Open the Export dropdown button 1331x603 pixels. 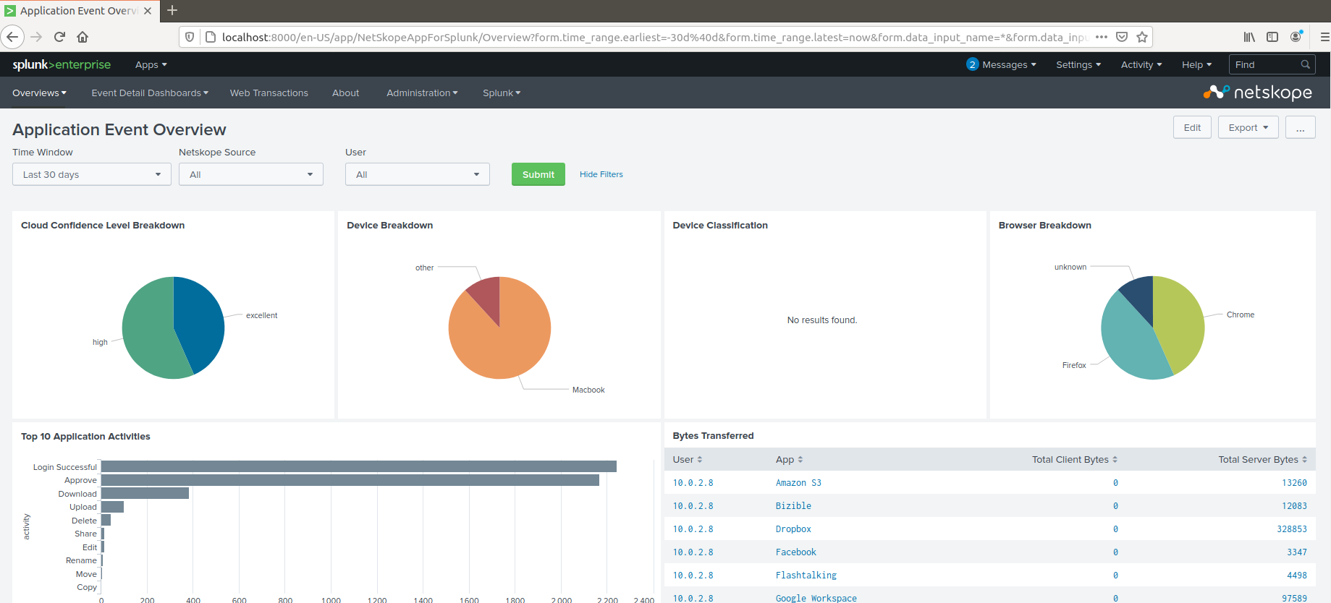[1248, 127]
